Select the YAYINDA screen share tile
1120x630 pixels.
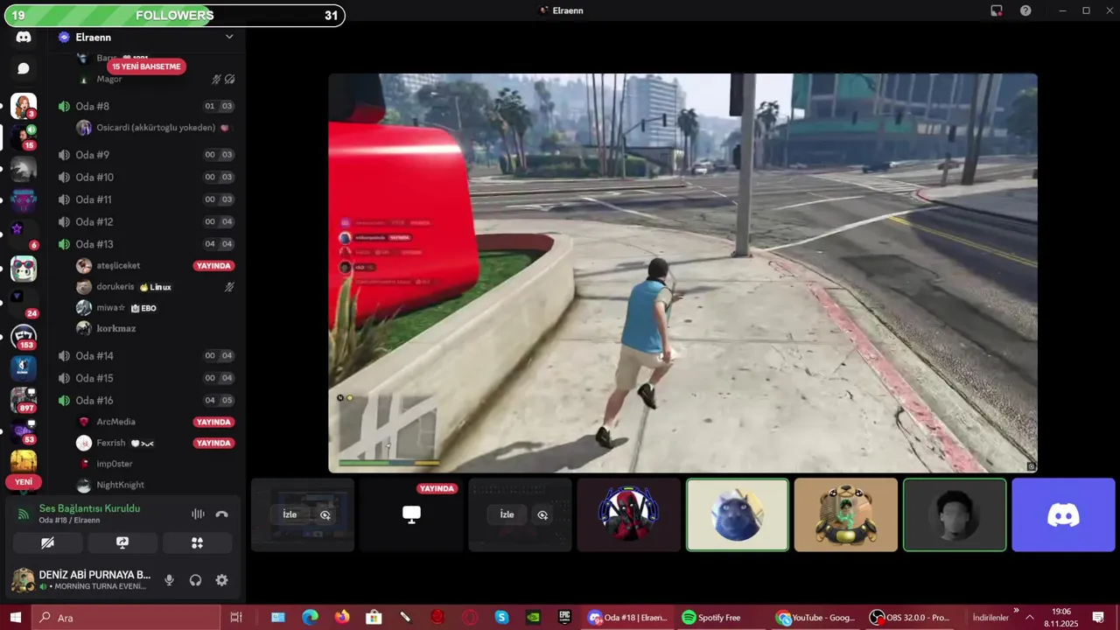[411, 514]
